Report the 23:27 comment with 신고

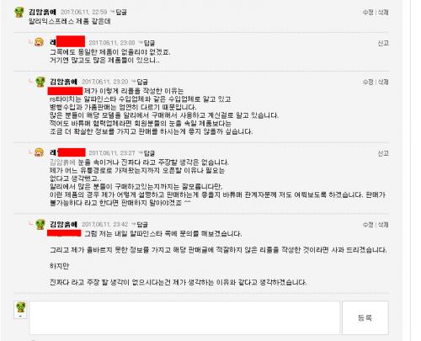pyautogui.click(x=383, y=153)
